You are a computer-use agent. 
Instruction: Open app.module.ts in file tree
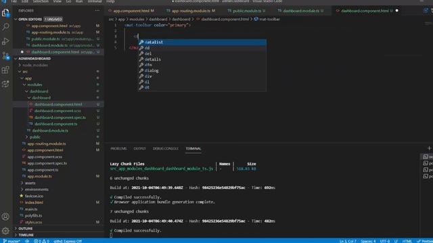[x=39, y=176]
